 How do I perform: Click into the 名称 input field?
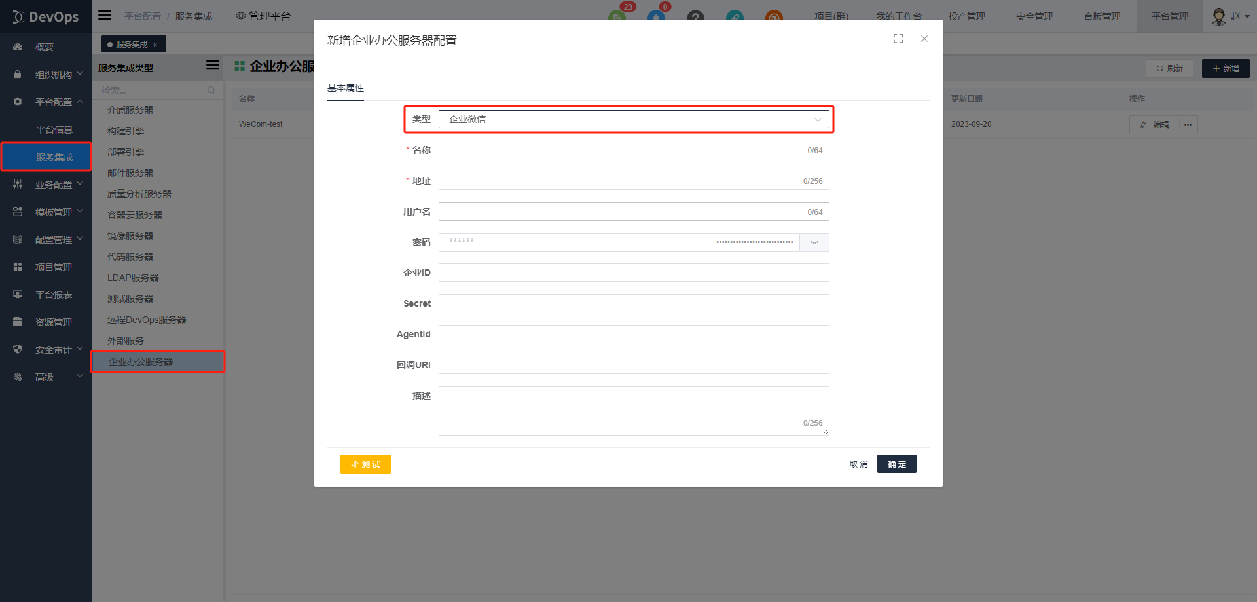click(622, 150)
